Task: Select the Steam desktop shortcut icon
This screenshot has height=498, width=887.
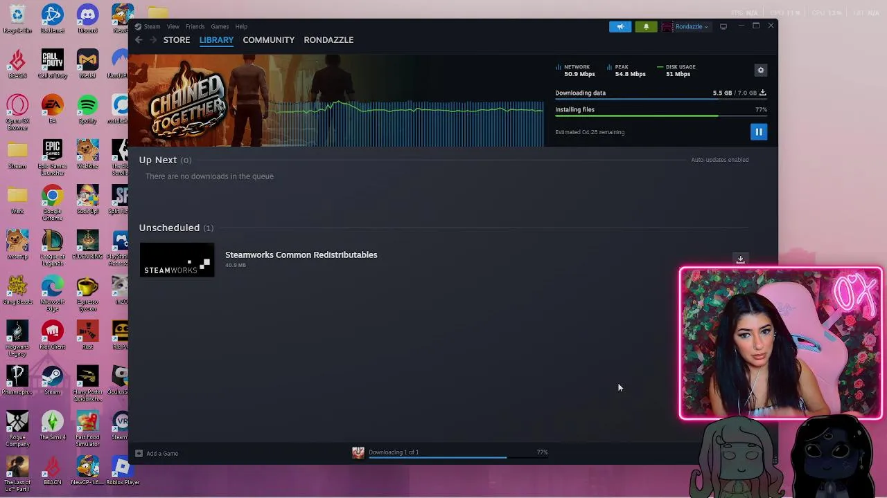Action: [x=52, y=380]
